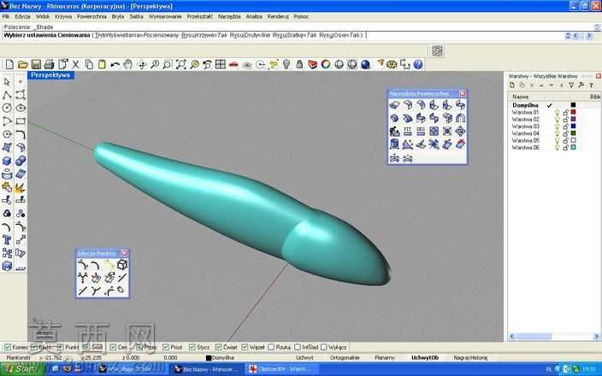Open the Krzywa menu
The width and height of the screenshot is (602, 376).
63,16
